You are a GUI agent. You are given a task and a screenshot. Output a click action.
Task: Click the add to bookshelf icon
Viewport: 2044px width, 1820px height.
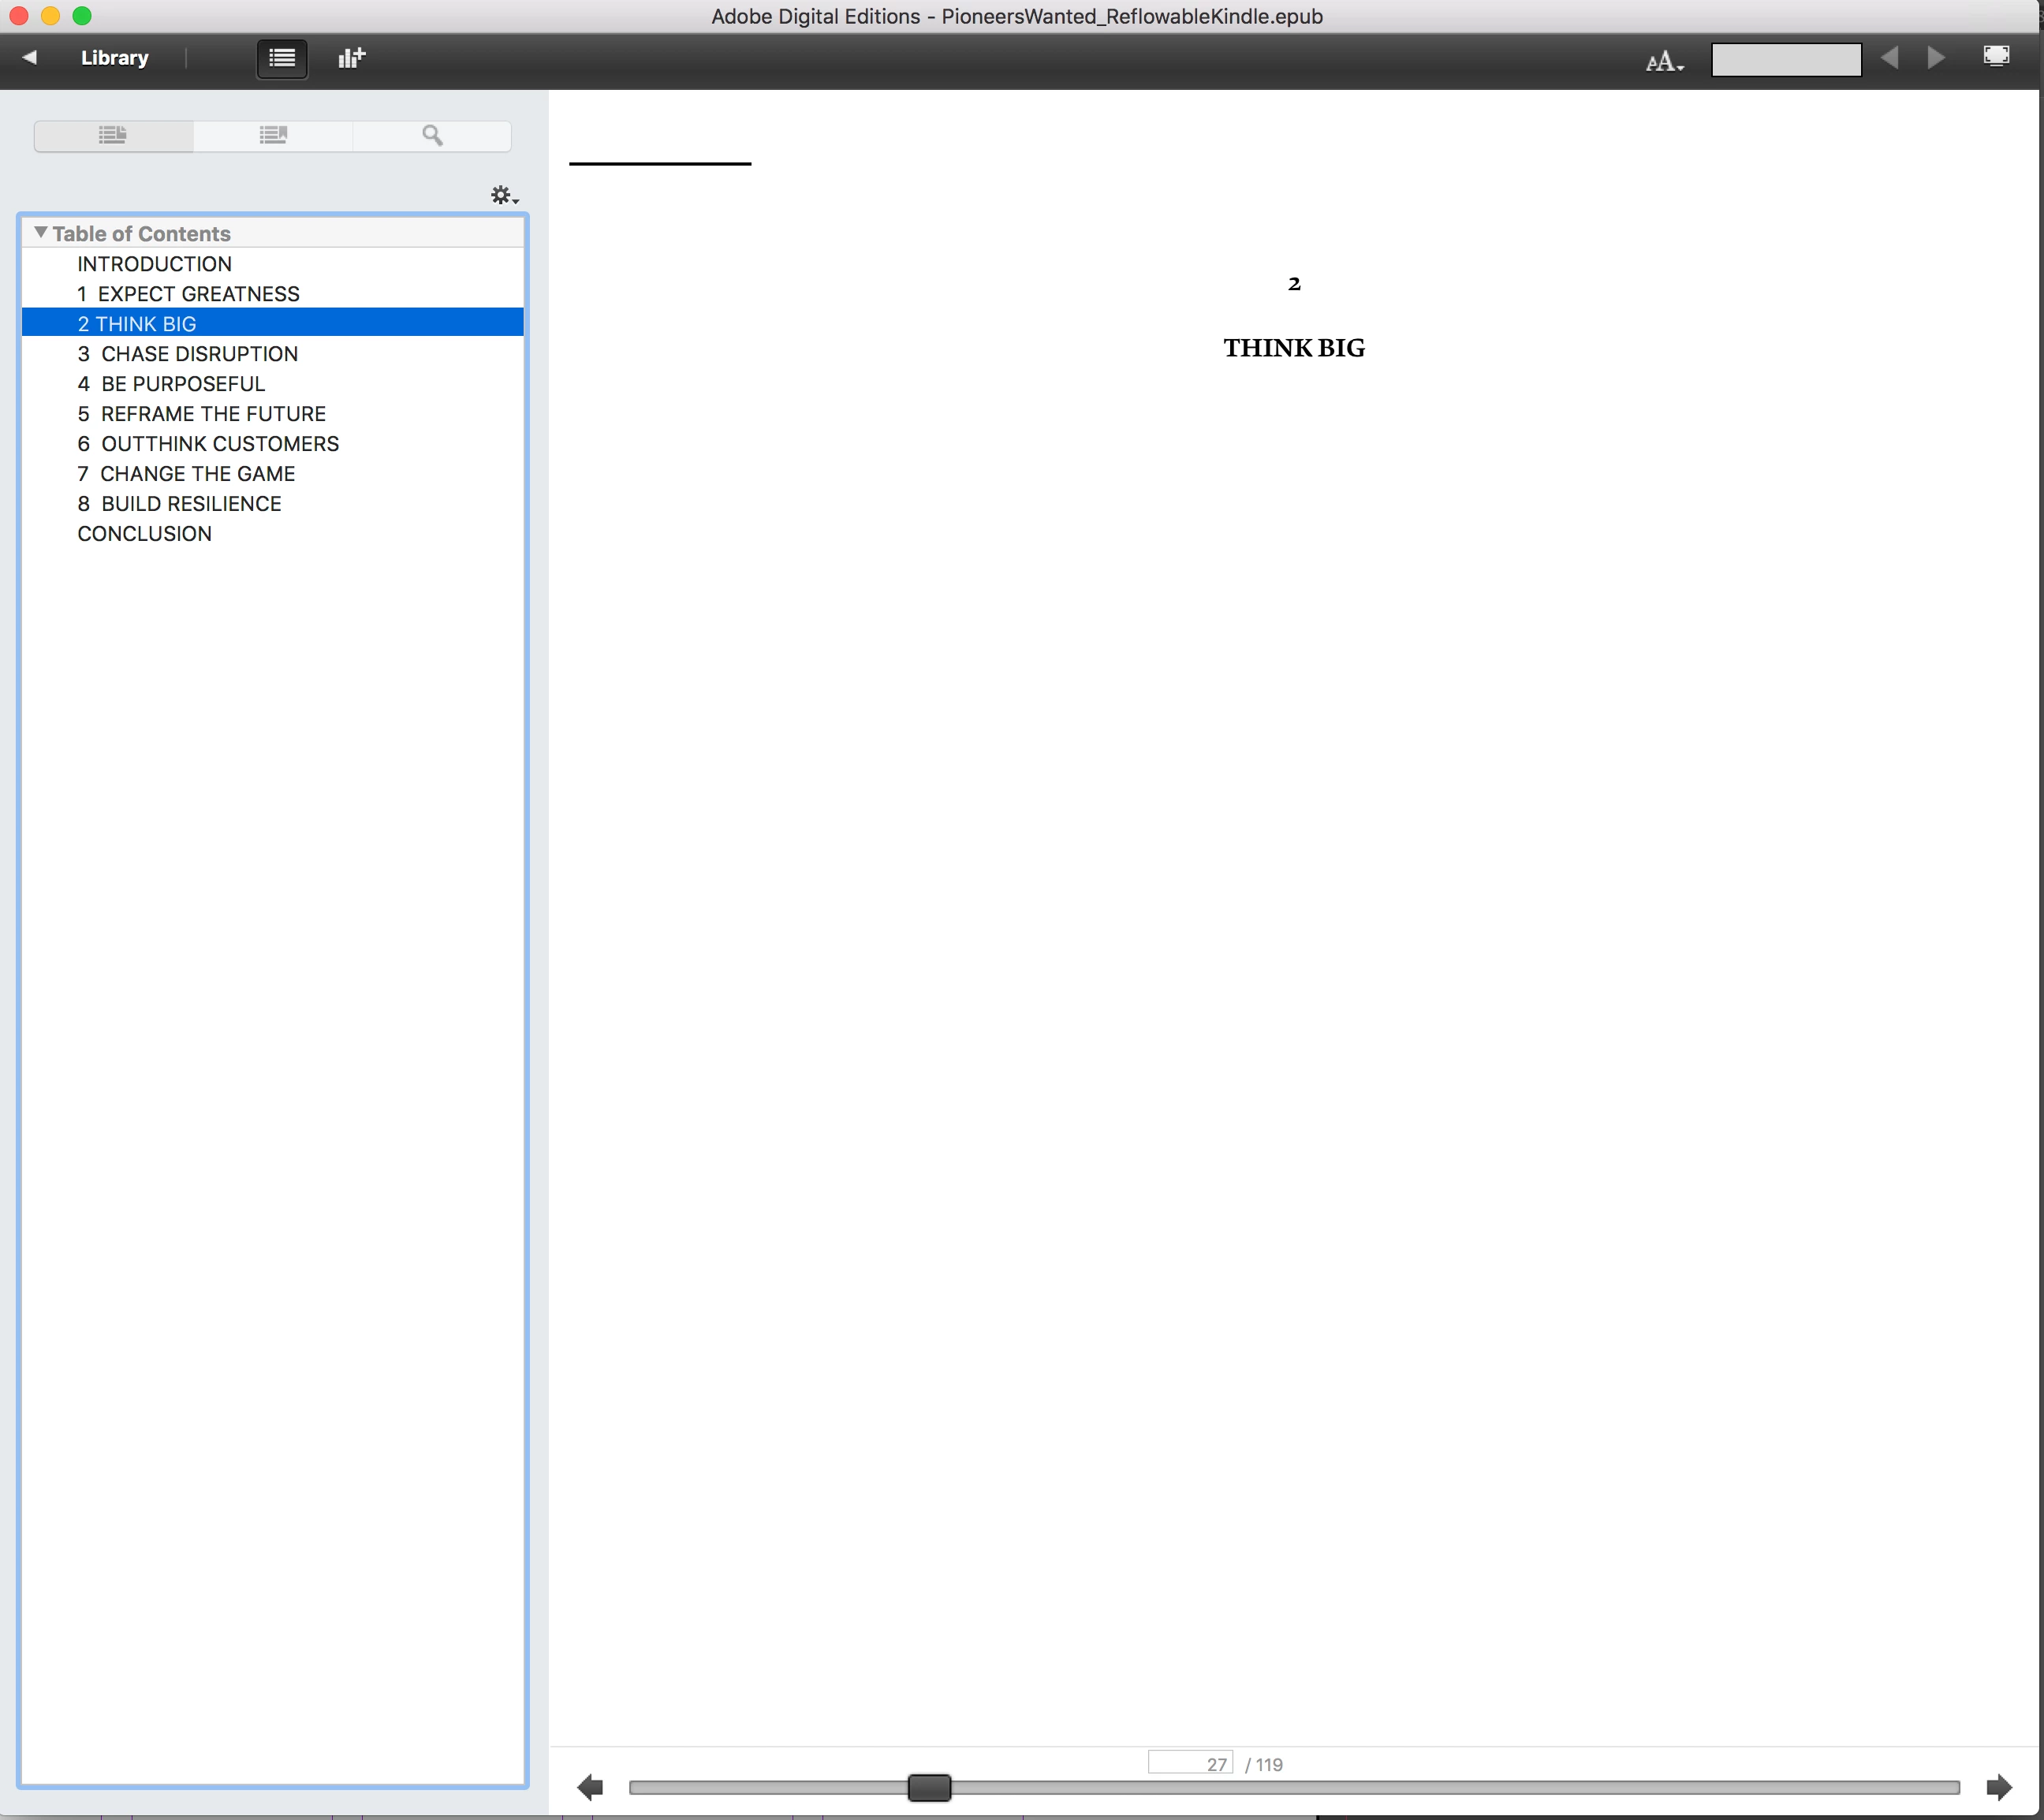coord(351,58)
